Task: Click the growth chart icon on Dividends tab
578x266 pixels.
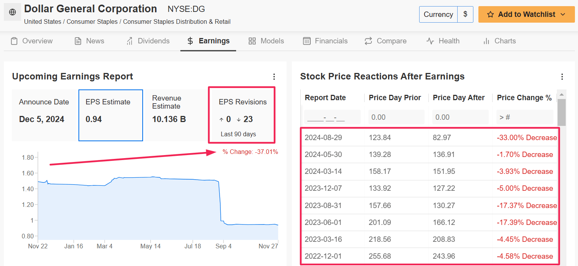Action: pyautogui.click(x=130, y=41)
